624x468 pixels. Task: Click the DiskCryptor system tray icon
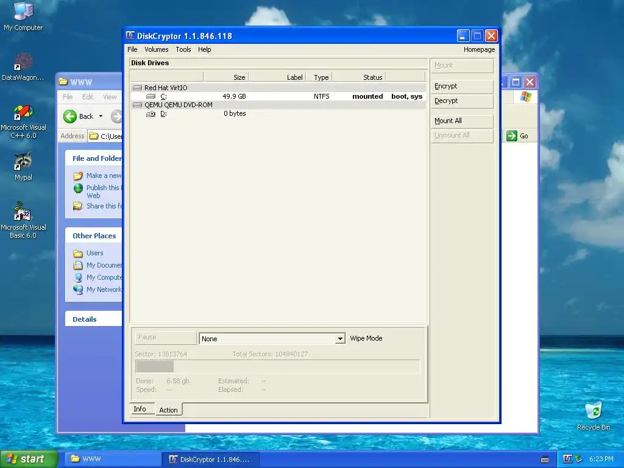[x=567, y=459]
